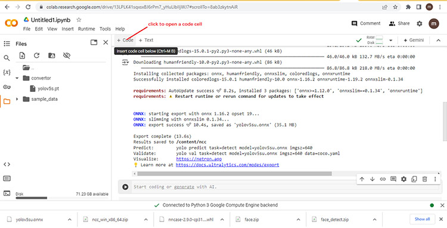The width and height of the screenshot is (447, 228).
Task: Open the Gemini button
Action: 414,40
